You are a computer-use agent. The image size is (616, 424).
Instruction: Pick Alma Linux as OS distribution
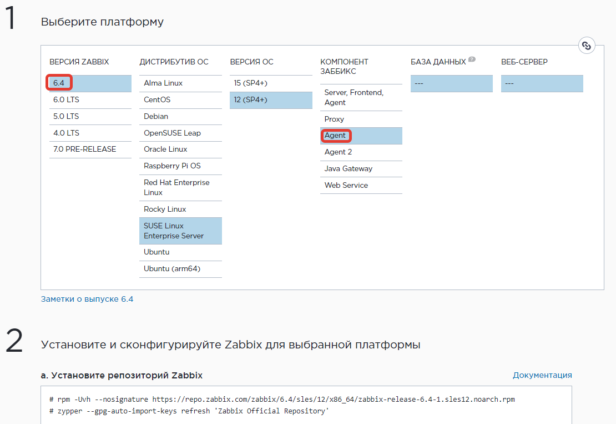point(163,83)
